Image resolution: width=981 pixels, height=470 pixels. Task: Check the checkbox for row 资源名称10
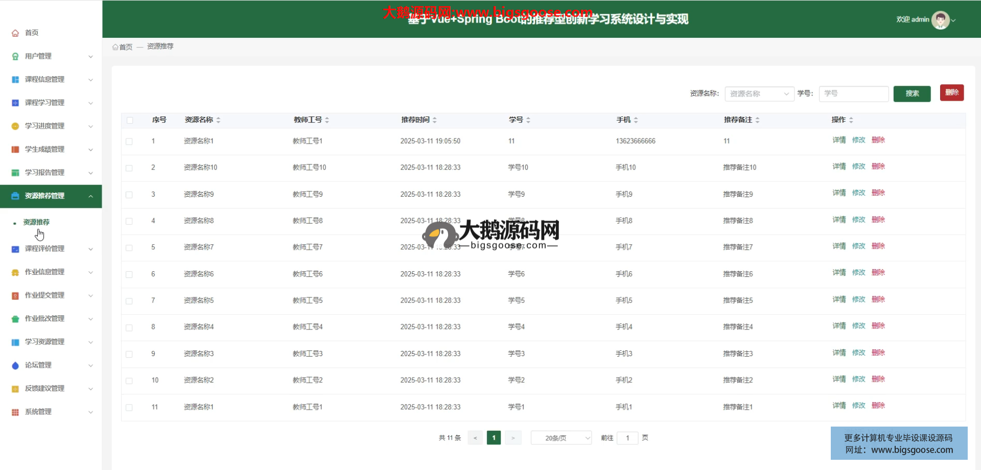pyautogui.click(x=129, y=168)
